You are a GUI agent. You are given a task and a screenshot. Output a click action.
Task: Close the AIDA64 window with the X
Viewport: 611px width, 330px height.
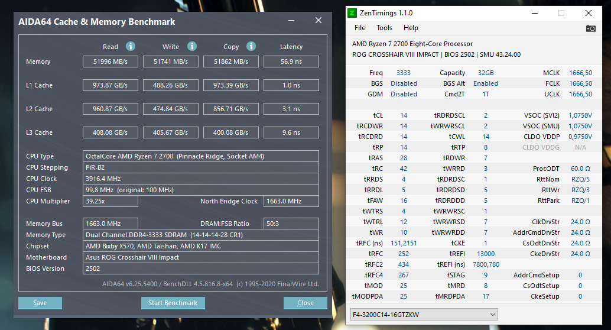(x=318, y=20)
